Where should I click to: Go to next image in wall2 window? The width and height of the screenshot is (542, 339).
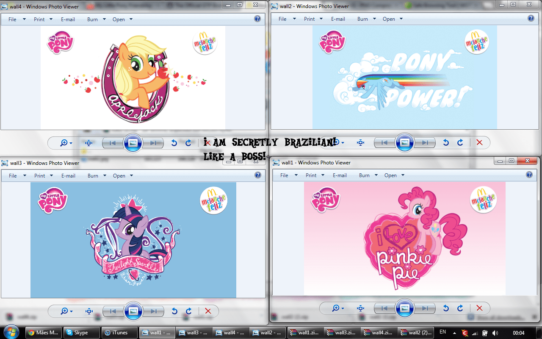[425, 142]
